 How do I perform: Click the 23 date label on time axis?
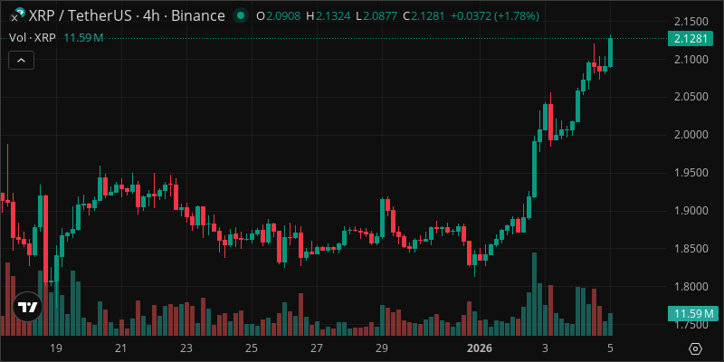tap(186, 348)
